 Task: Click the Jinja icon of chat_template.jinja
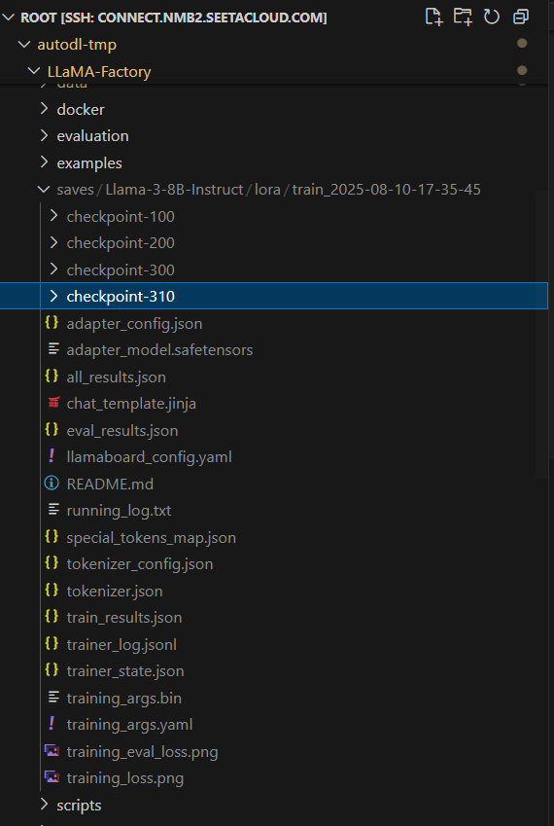coord(53,404)
